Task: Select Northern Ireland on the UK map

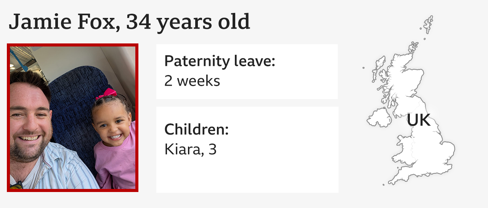Action: [x=379, y=117]
